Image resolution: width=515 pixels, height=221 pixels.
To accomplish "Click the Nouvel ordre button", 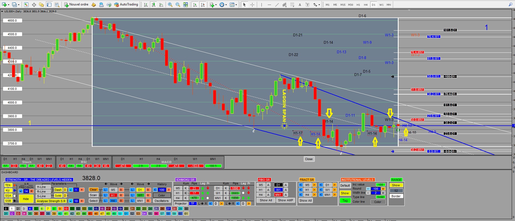I will click(76, 5).
